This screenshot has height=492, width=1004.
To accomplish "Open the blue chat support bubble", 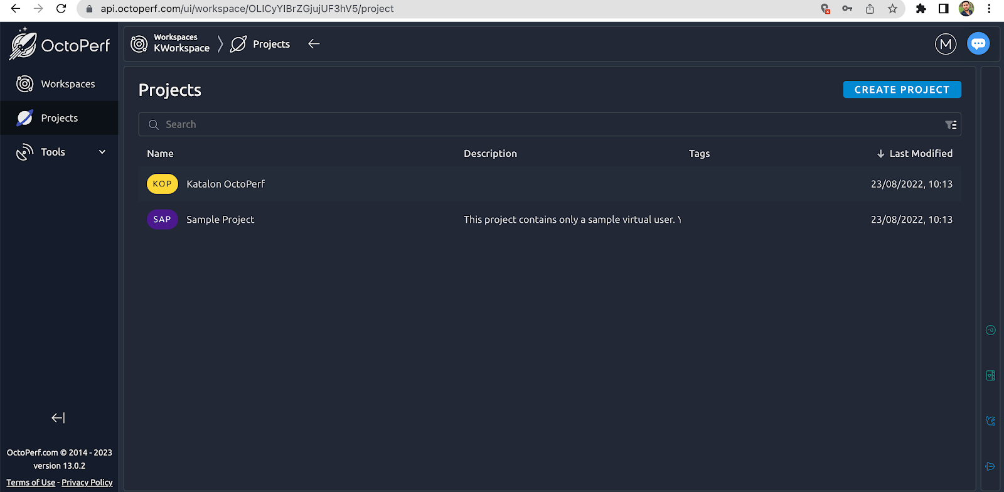I will pos(978,44).
